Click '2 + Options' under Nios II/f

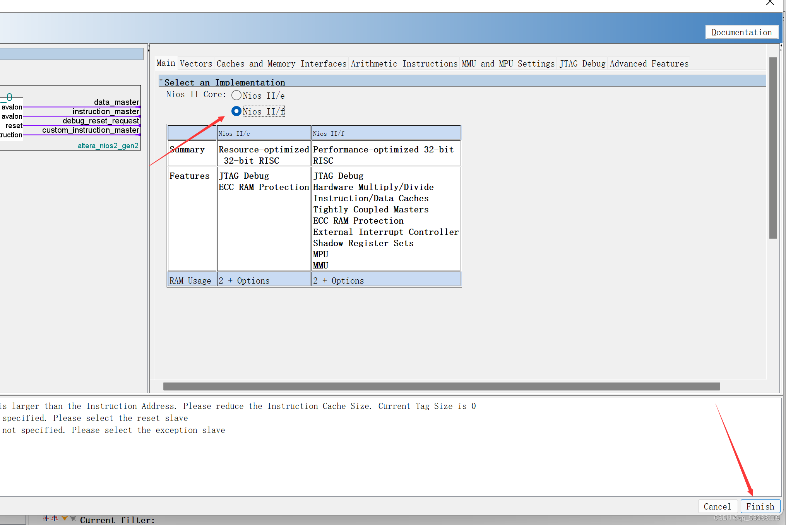pos(338,280)
